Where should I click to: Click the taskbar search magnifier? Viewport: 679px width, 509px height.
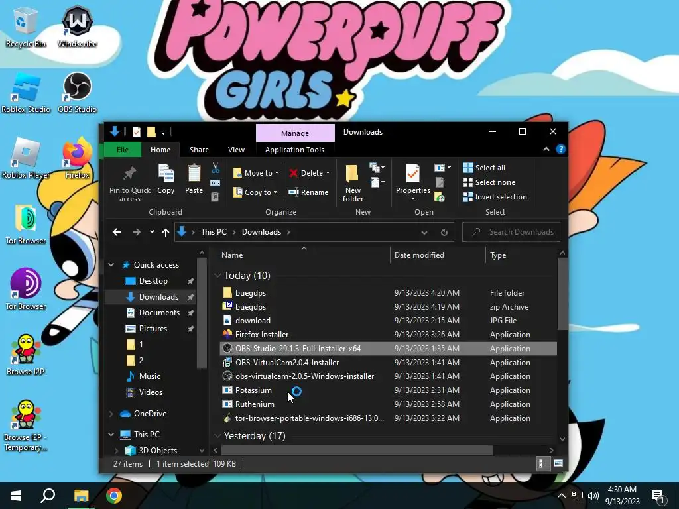click(48, 496)
